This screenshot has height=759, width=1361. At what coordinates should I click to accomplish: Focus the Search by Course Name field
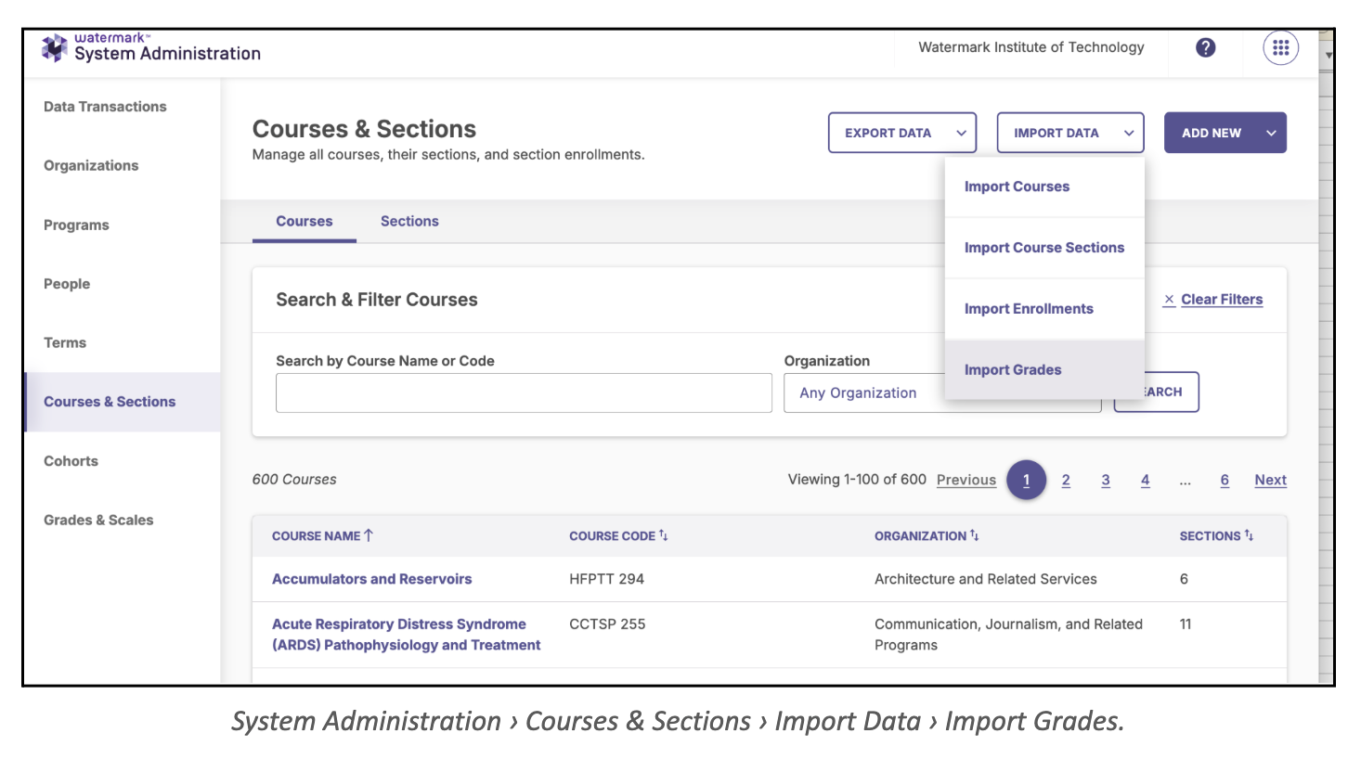coord(524,392)
